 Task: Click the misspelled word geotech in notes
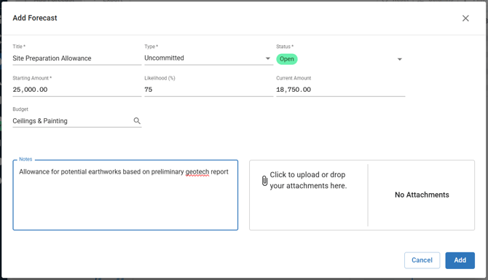coord(197,172)
